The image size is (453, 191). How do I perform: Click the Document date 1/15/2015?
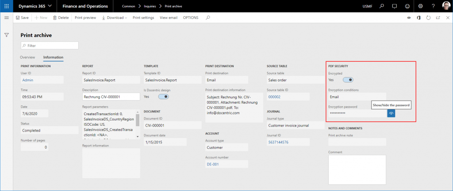165,142
